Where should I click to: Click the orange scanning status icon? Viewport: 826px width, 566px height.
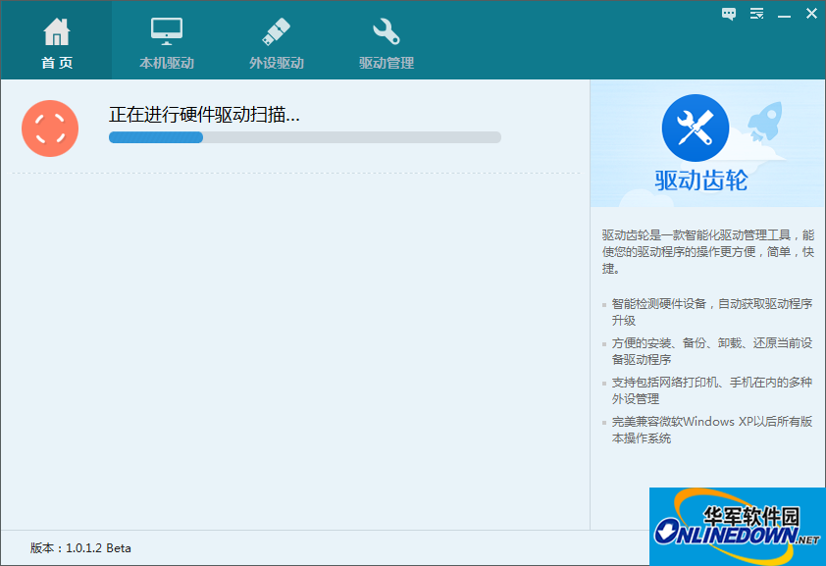point(50,129)
